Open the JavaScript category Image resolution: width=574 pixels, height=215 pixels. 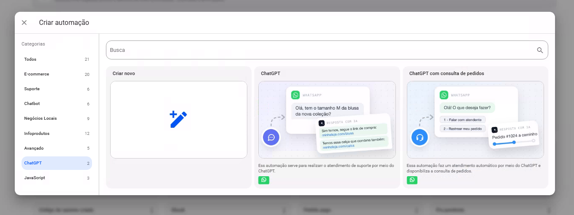[57, 178]
